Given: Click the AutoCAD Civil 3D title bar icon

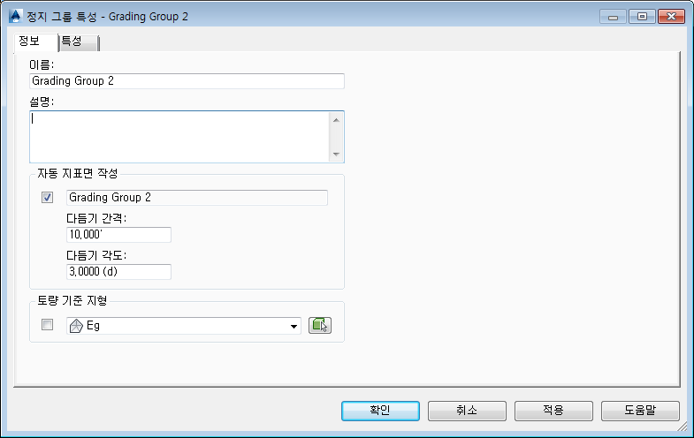Looking at the screenshot, I should pyautogui.click(x=14, y=17).
